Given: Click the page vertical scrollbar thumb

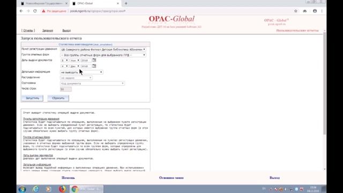Looking at the screenshot, I should (324, 83).
